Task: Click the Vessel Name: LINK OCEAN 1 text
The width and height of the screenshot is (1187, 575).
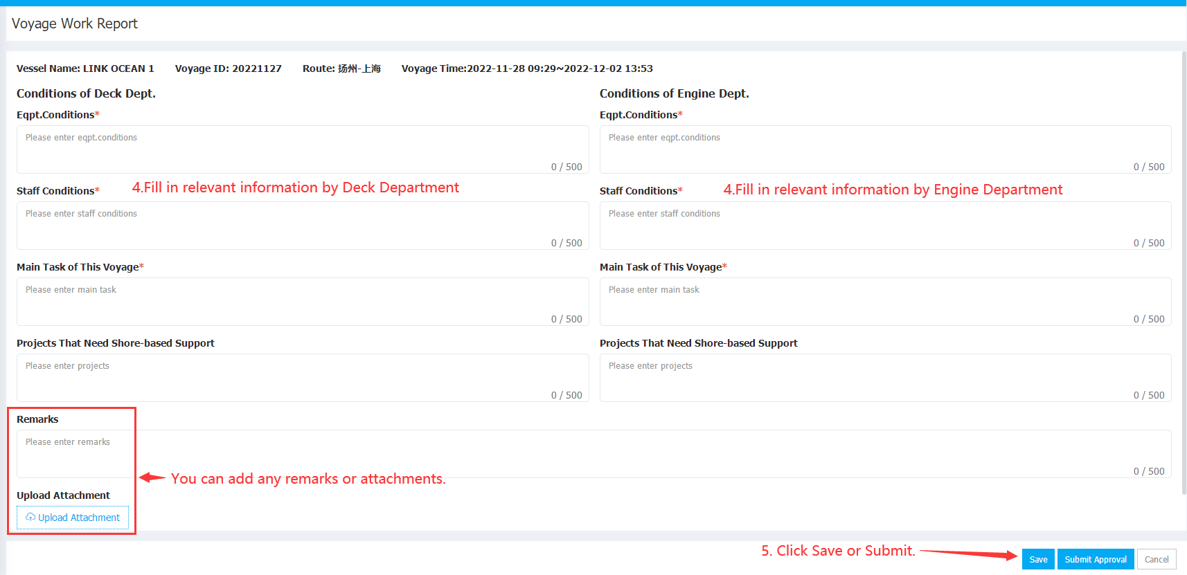Action: [x=85, y=69]
